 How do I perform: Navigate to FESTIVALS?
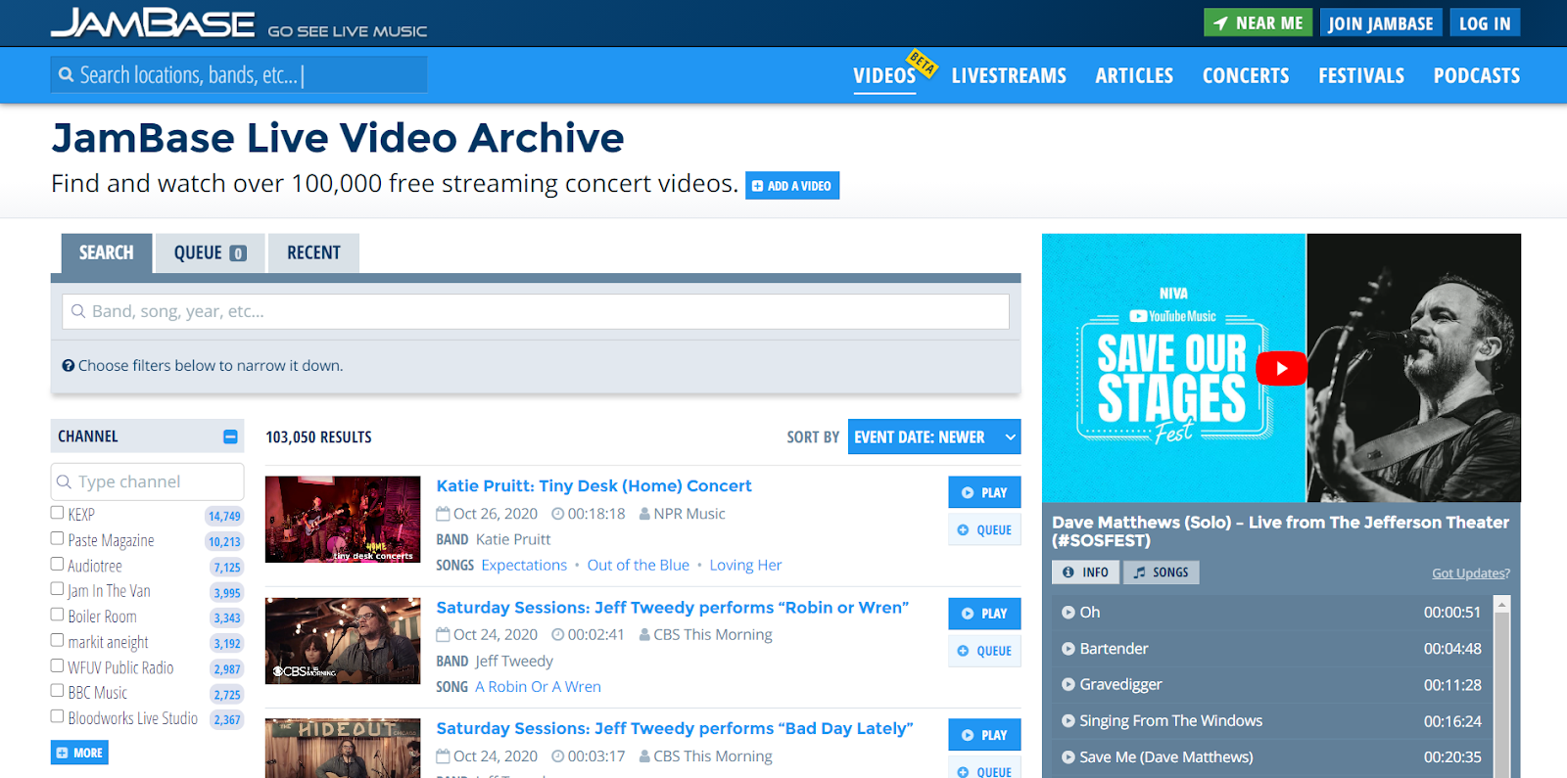pyautogui.click(x=1361, y=75)
